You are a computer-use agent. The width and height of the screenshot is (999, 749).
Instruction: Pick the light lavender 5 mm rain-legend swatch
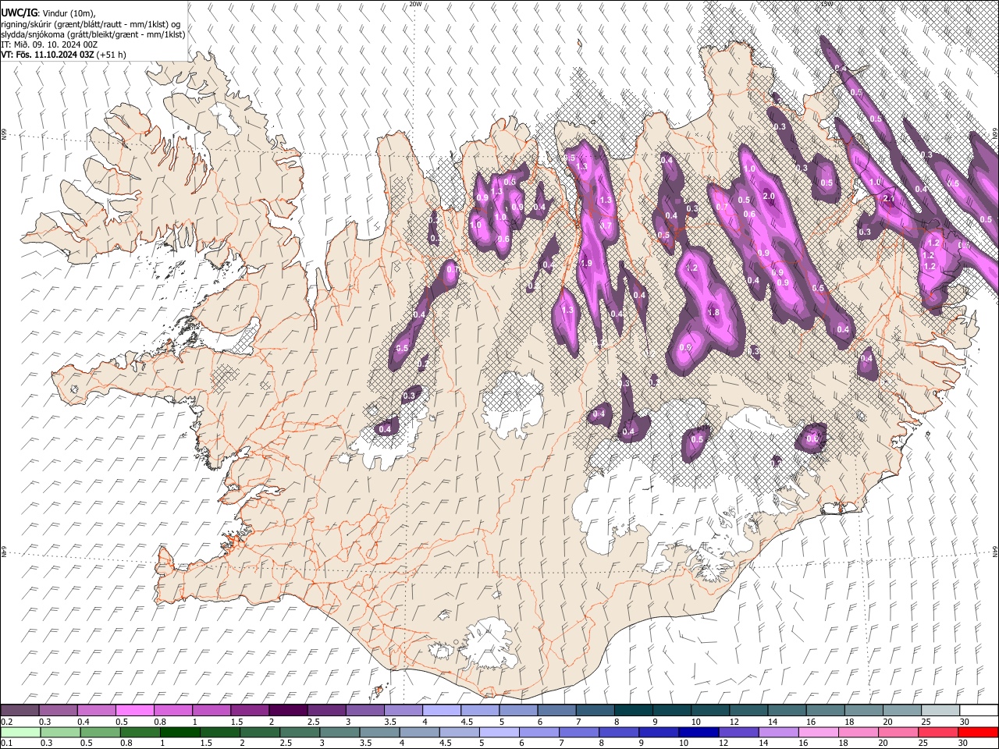[499, 732]
